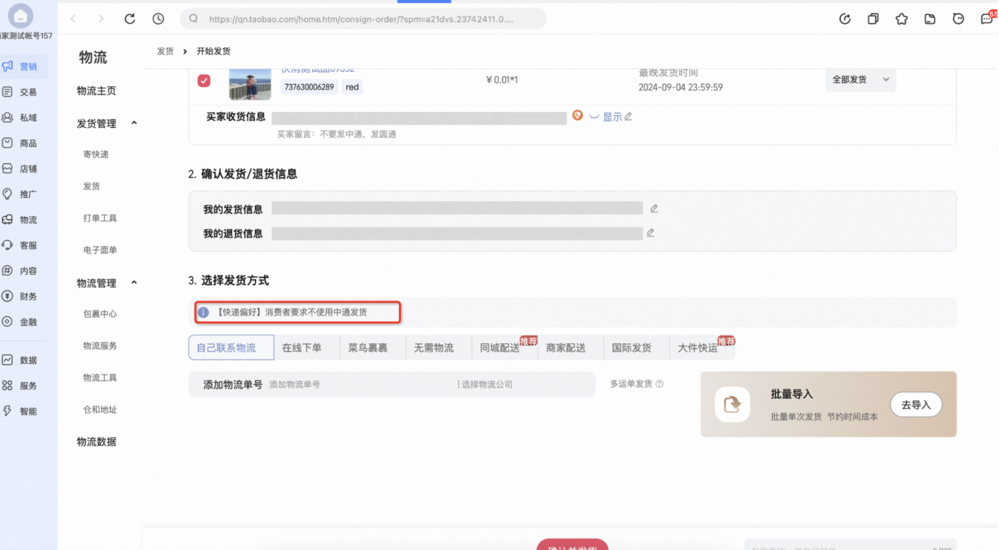This screenshot has width=999, height=550.
Task: Click the 添加物流单号 input field
Action: [361, 385]
